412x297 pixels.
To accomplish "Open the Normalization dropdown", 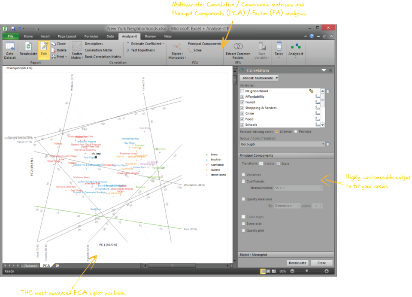I will 298,188.
